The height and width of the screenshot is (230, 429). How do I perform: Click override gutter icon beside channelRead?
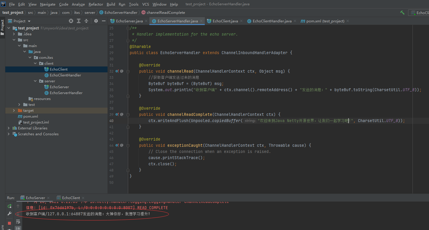pyautogui.click(x=117, y=71)
